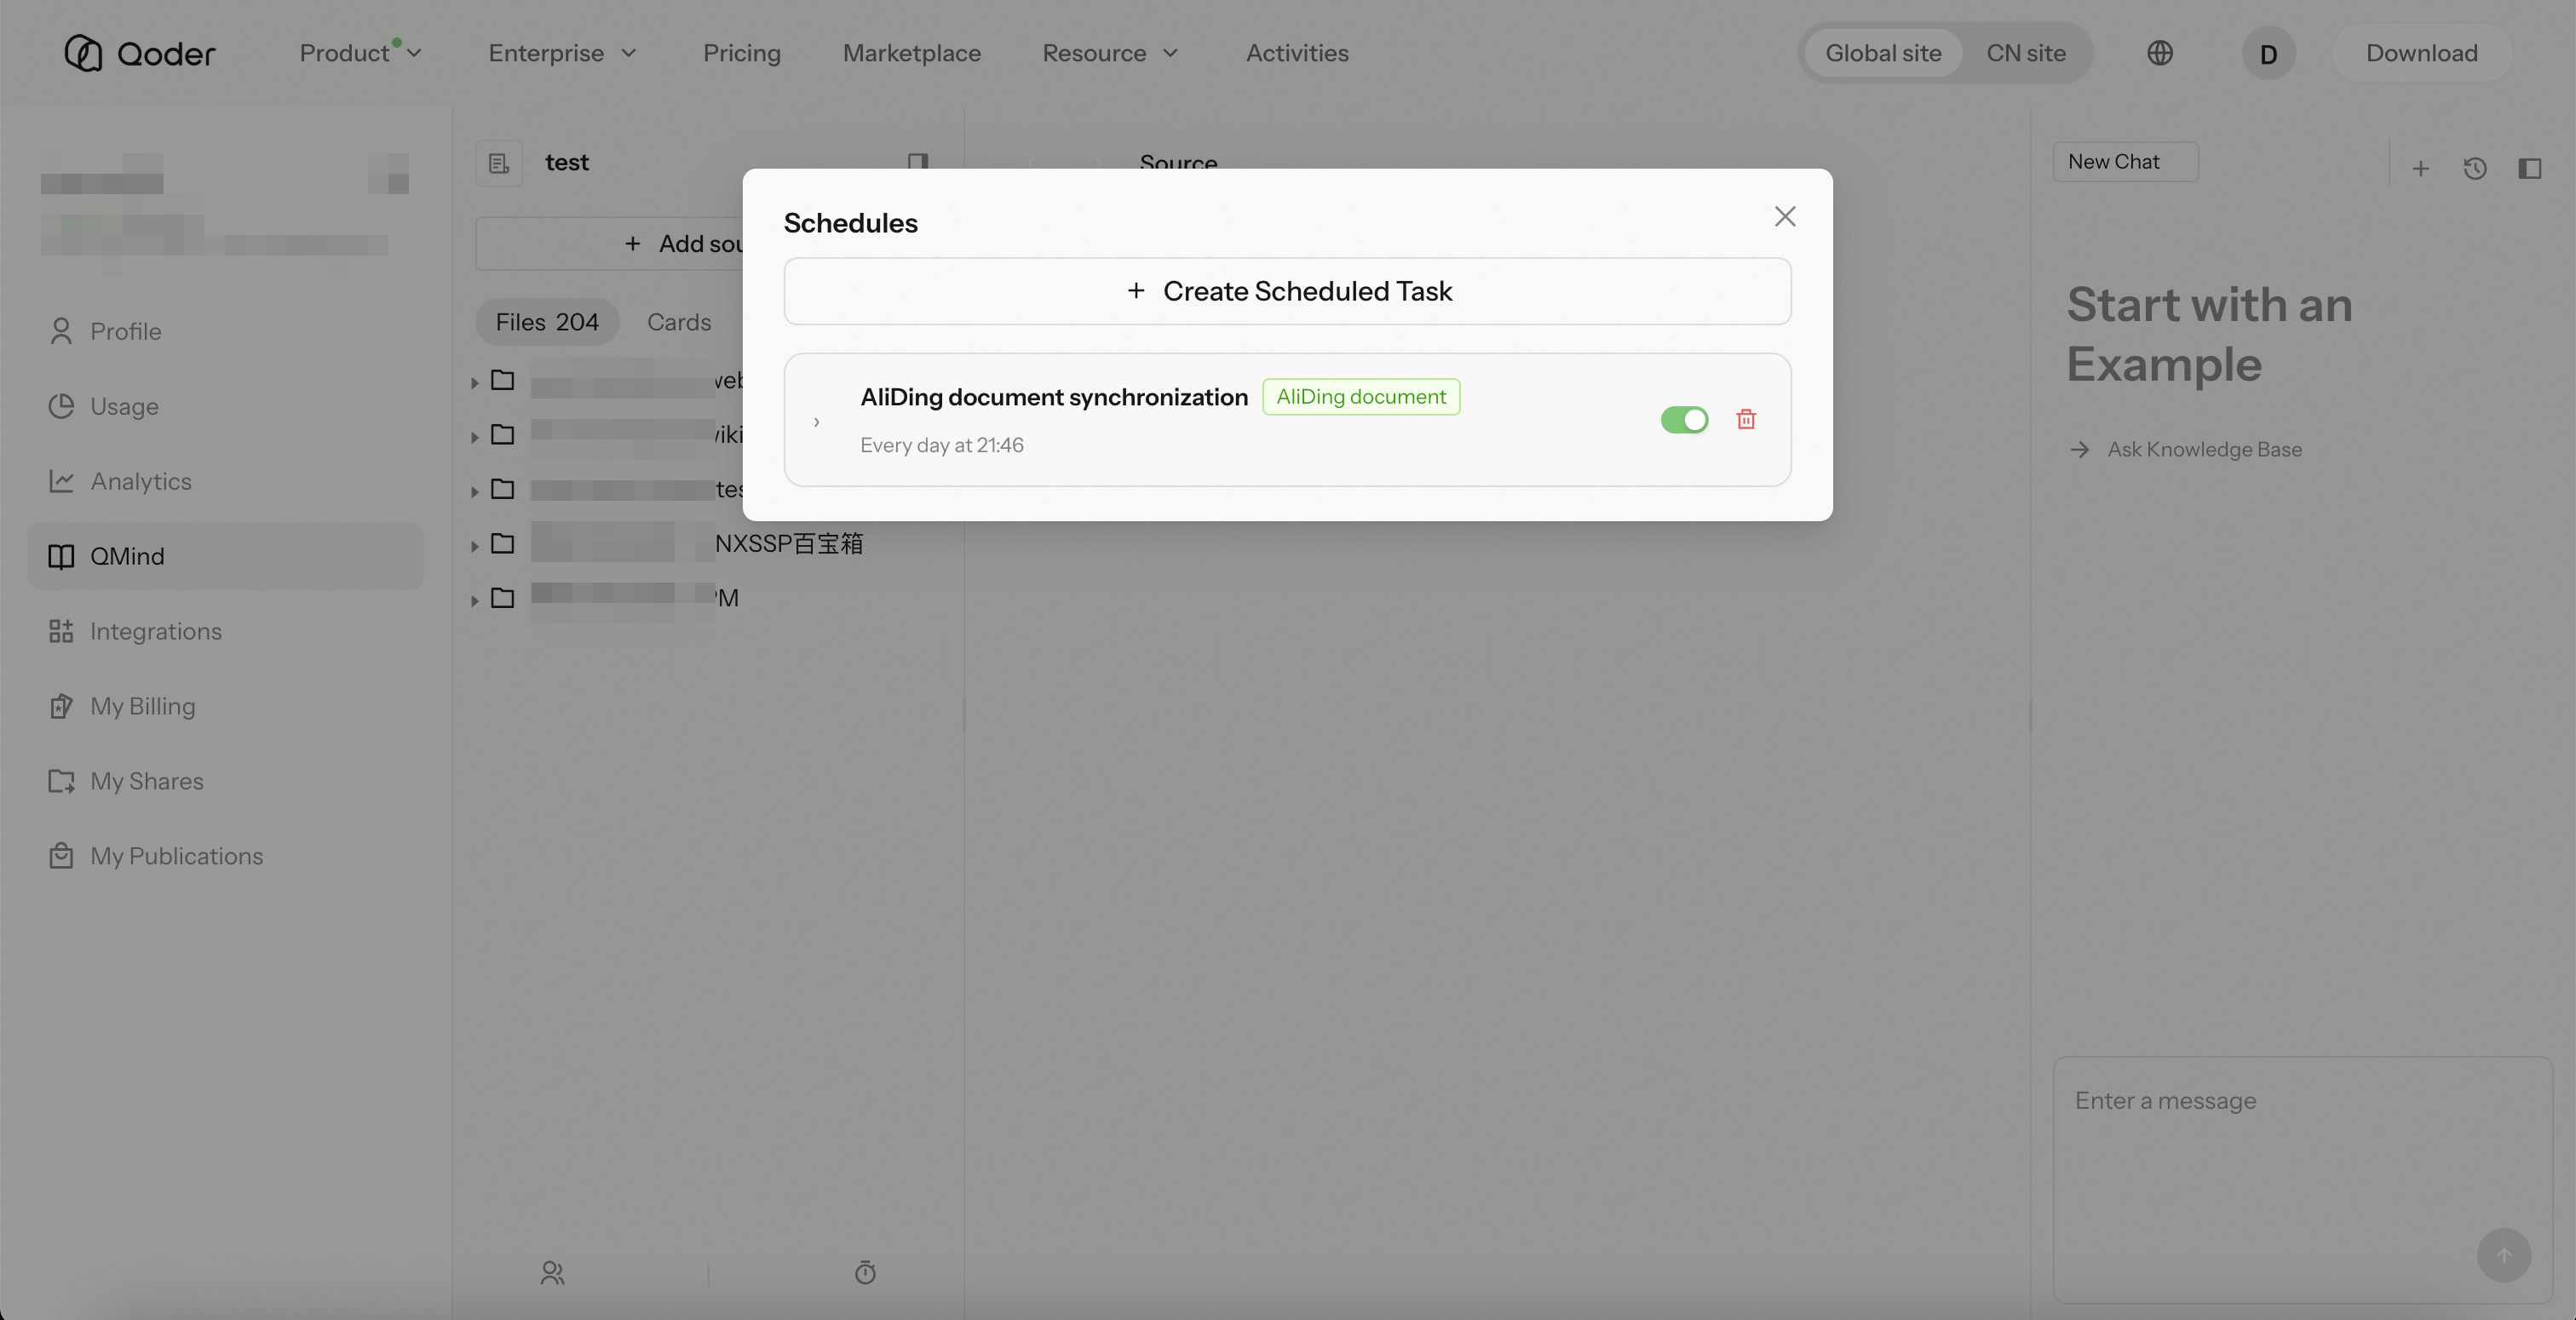
Task: Open the Pricing menu item
Action: point(741,53)
